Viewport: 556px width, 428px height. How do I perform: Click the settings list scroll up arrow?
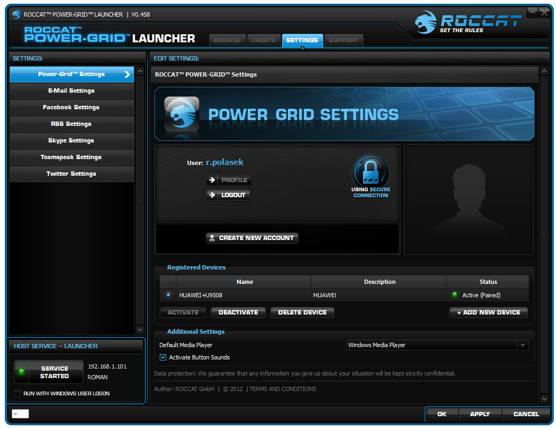140,71
